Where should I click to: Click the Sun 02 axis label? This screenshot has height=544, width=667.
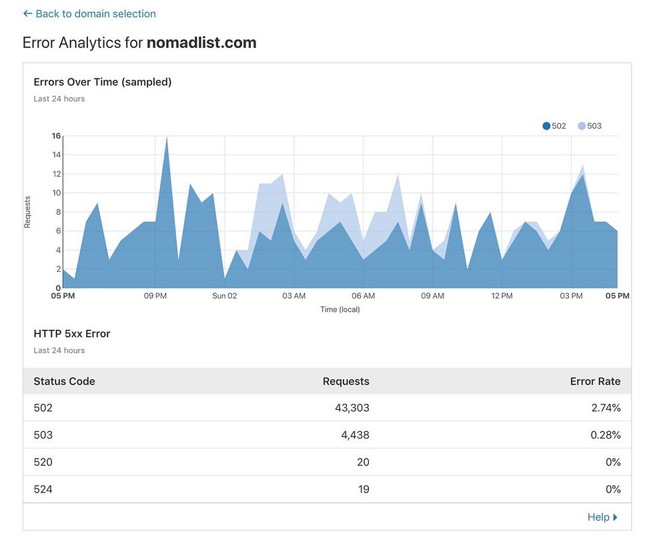pyautogui.click(x=225, y=296)
